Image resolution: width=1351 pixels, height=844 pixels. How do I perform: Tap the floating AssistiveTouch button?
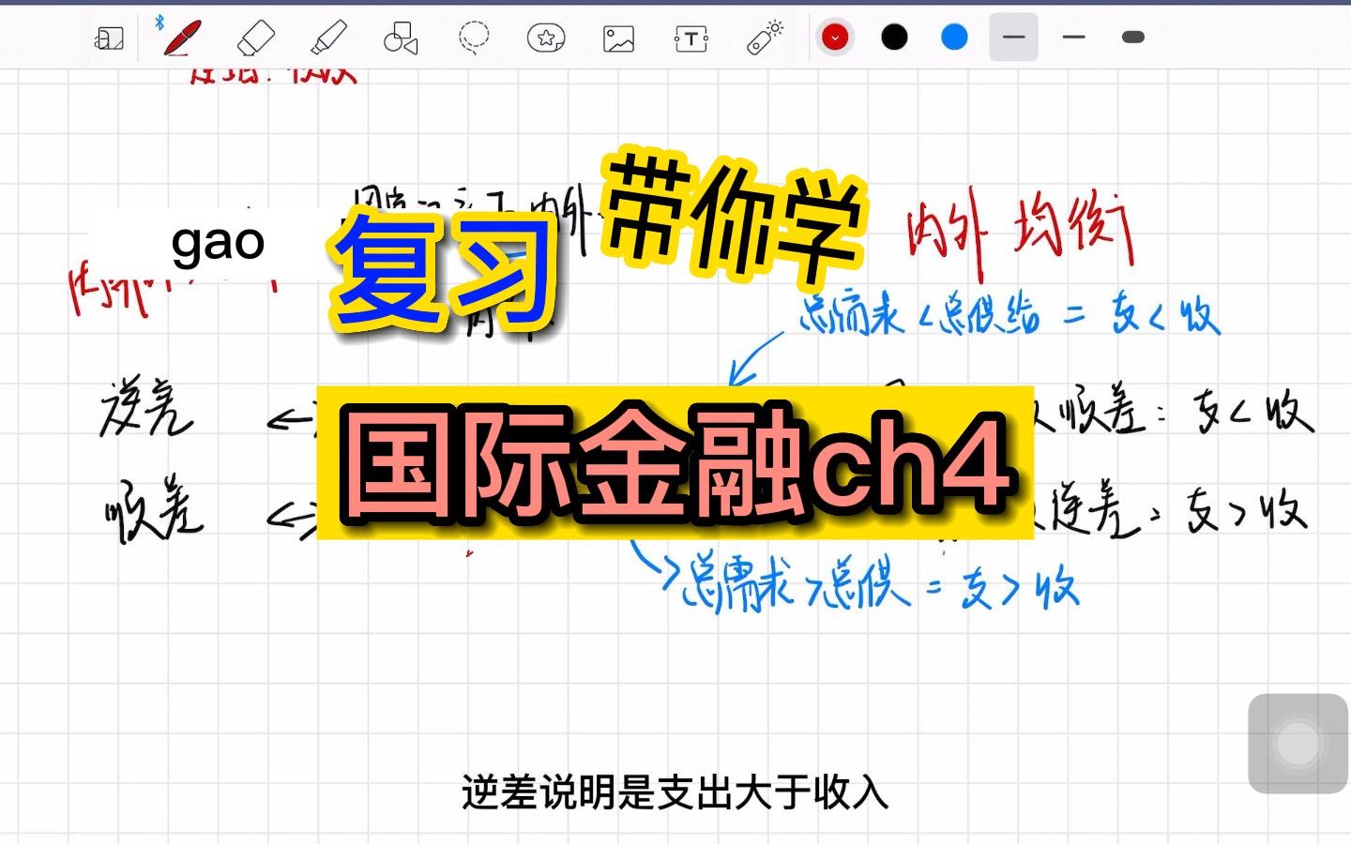point(1298,744)
